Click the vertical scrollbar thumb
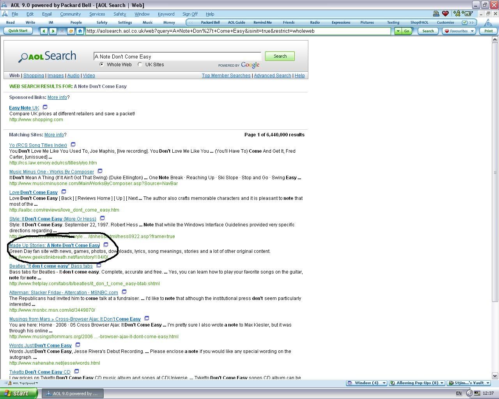Viewport: 499px width, 399px height. click(495, 172)
